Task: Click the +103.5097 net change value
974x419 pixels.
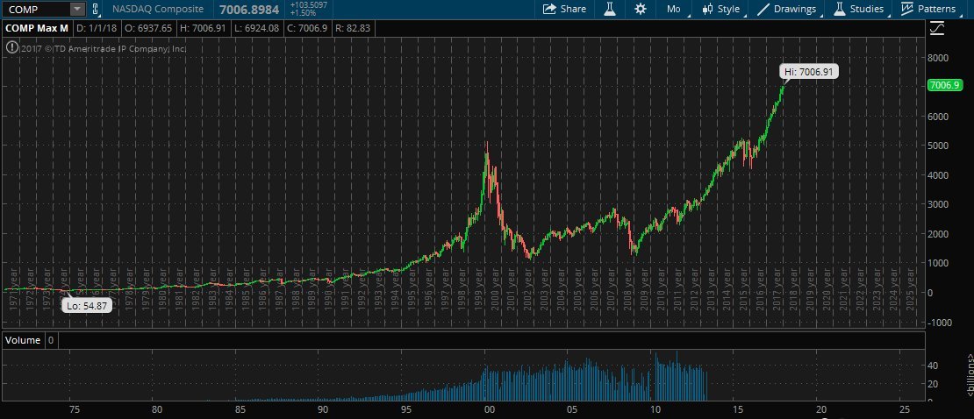Action: (x=309, y=5)
